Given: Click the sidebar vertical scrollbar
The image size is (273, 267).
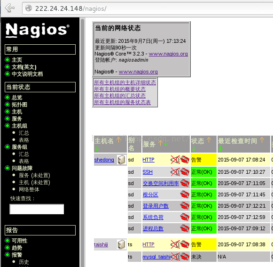Looking at the screenshot, I should click(83, 142).
